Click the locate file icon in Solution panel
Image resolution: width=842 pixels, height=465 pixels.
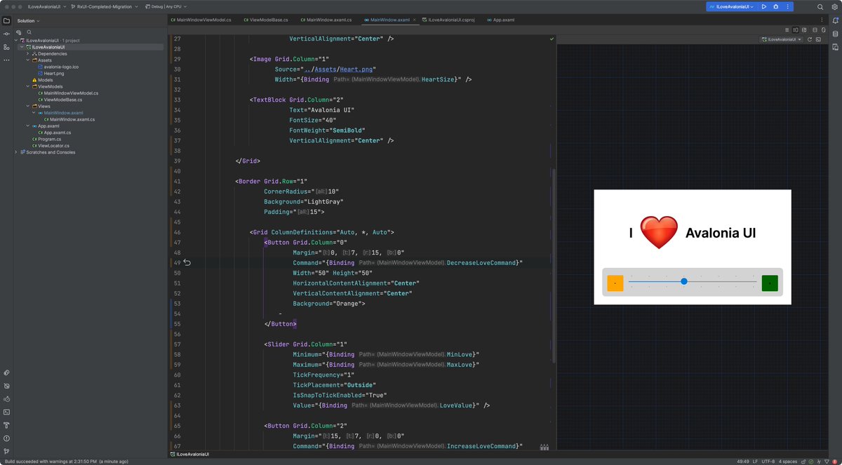pos(19,32)
